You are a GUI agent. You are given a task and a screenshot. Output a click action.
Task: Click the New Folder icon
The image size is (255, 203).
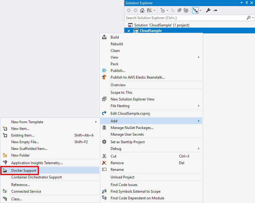[x=5, y=155]
